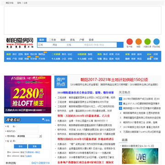Open 直播 in the blue navigation bar
This screenshot has width=165, height=165.
click(149, 59)
